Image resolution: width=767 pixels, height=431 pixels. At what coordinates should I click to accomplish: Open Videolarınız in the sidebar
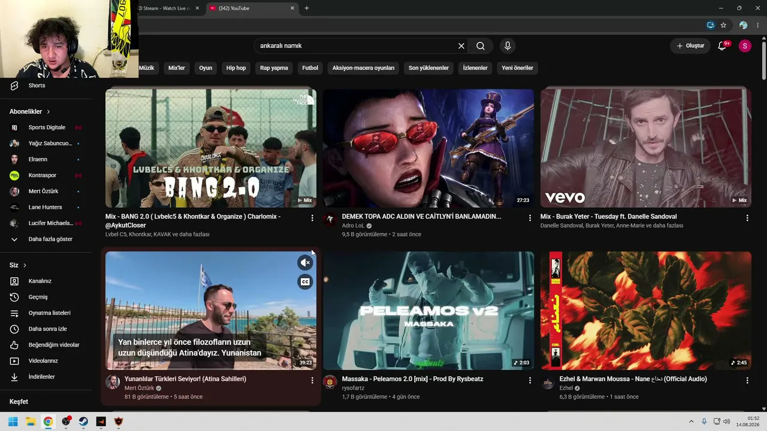43,361
